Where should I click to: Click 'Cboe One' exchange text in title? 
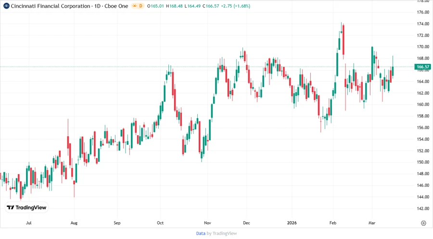[116, 6]
